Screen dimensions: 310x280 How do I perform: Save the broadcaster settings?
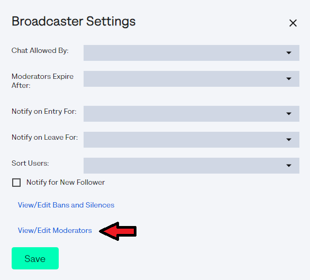tap(35, 258)
